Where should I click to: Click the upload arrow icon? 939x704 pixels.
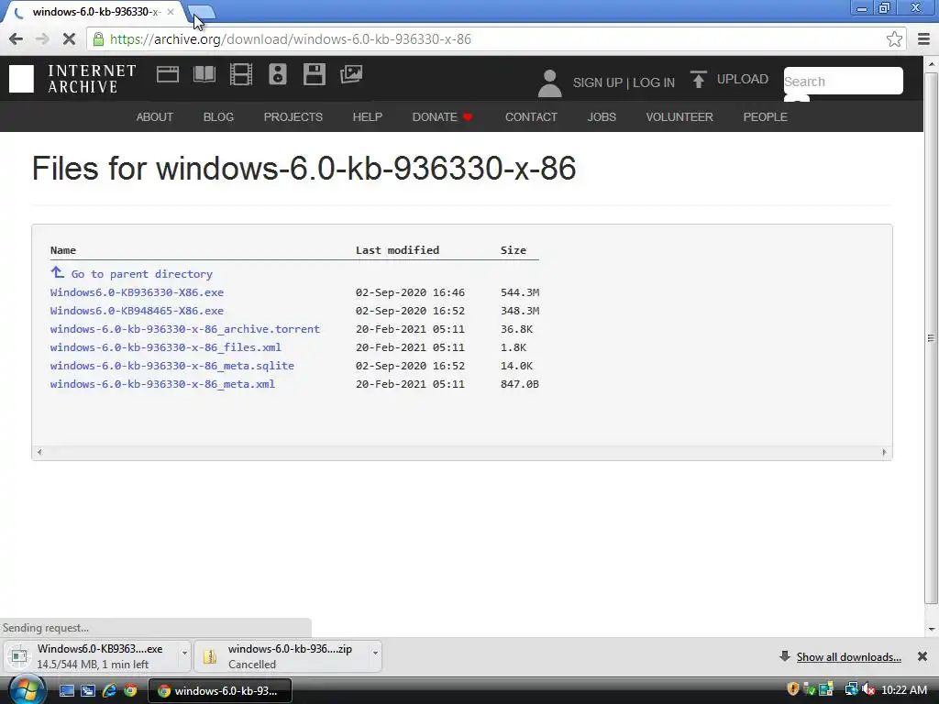point(698,79)
